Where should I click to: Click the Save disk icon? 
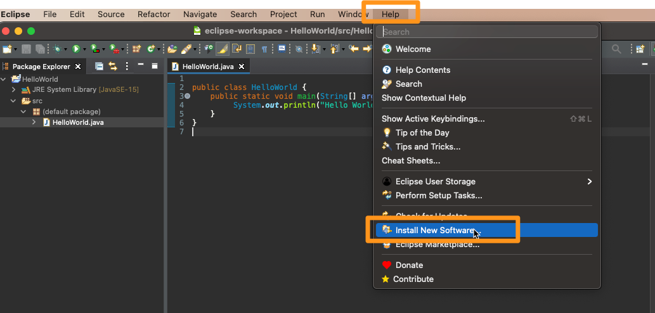pos(26,49)
